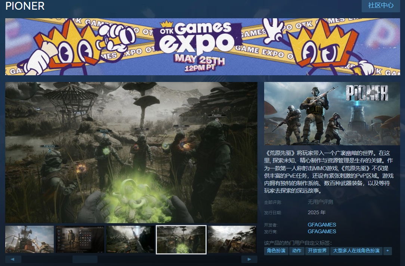Click the 发行商 label

pos(271,232)
